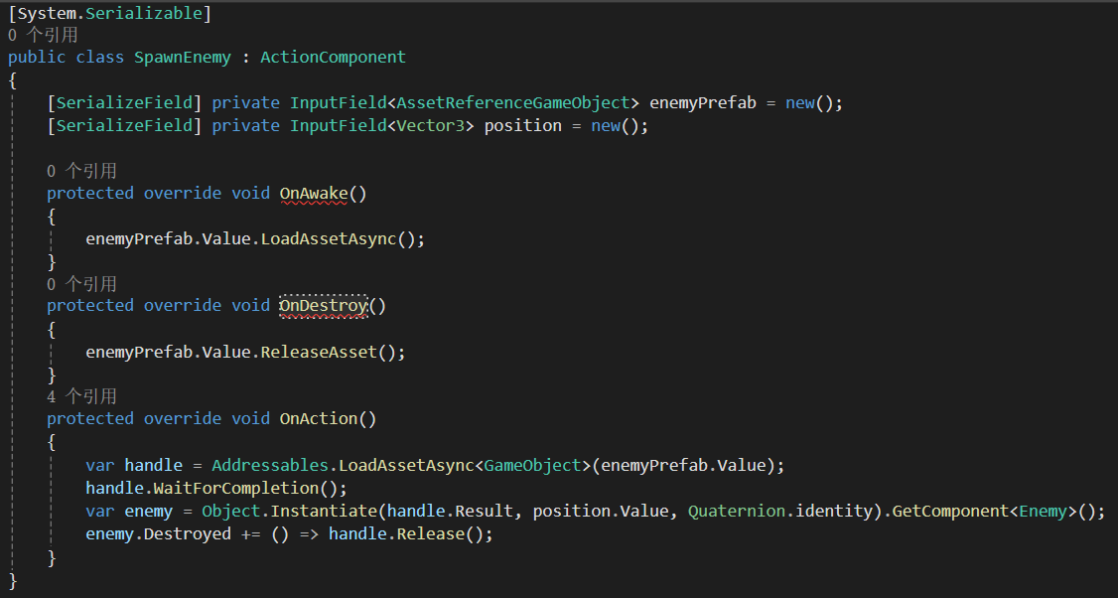
Task: Click the OnDestroy method name with the error squiggle
Action: (x=324, y=306)
